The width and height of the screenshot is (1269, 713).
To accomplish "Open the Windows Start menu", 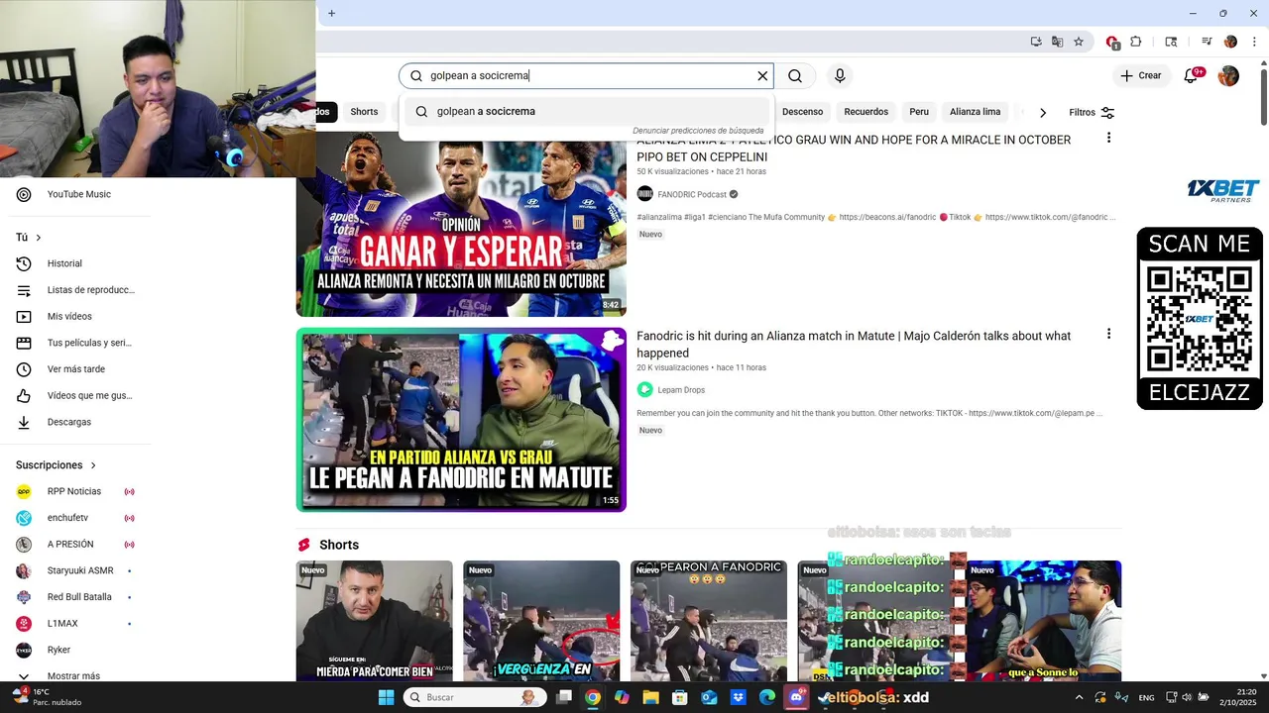I will pos(387,697).
